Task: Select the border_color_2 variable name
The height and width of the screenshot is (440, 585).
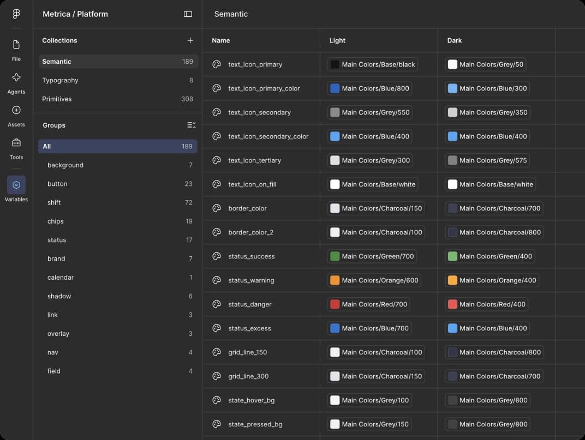Action: click(x=250, y=232)
